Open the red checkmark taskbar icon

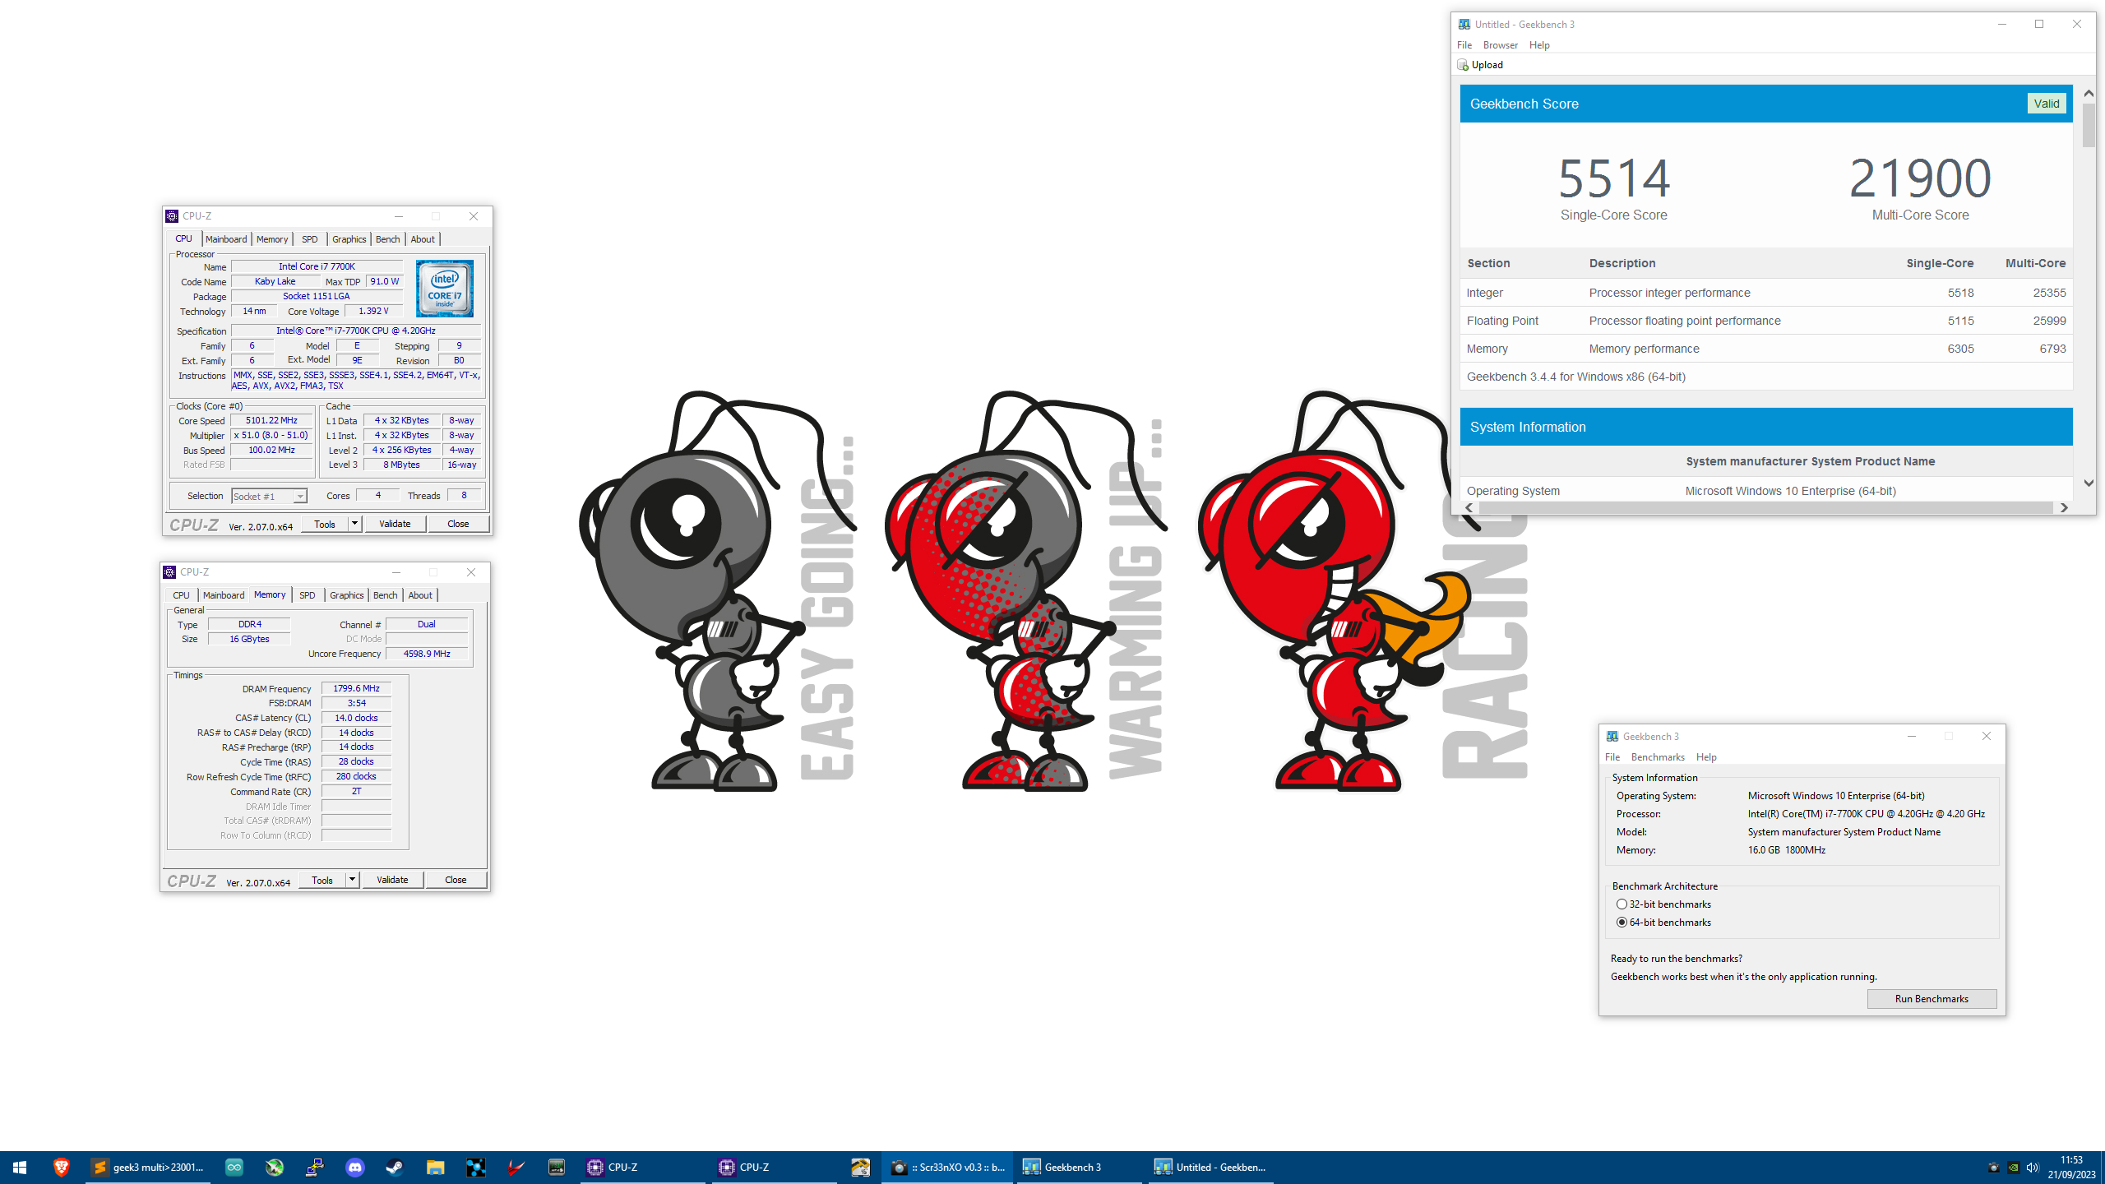[516, 1167]
